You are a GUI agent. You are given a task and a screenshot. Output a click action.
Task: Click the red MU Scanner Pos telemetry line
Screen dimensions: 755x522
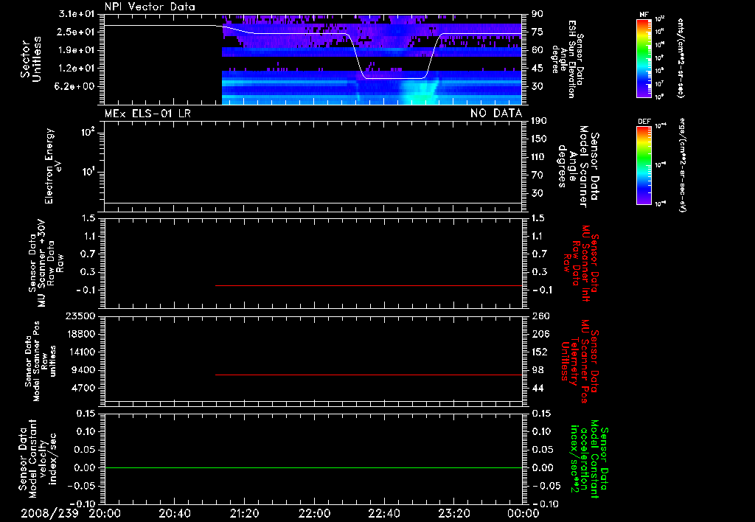[369, 375]
